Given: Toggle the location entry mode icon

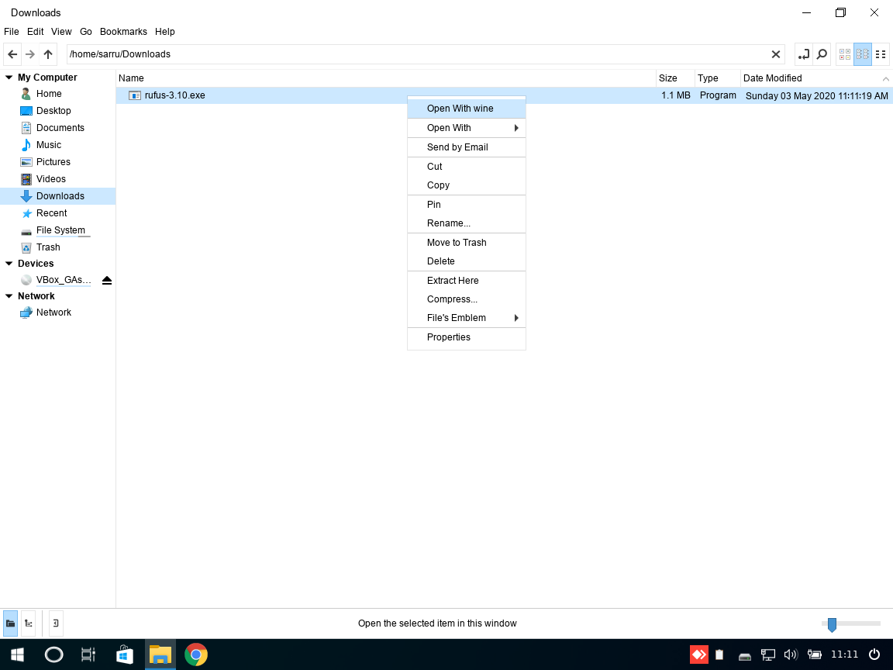Looking at the screenshot, I should pos(803,54).
